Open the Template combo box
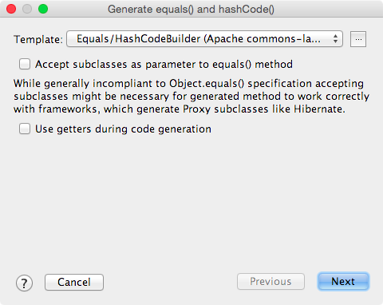383x305 pixels. pos(204,39)
